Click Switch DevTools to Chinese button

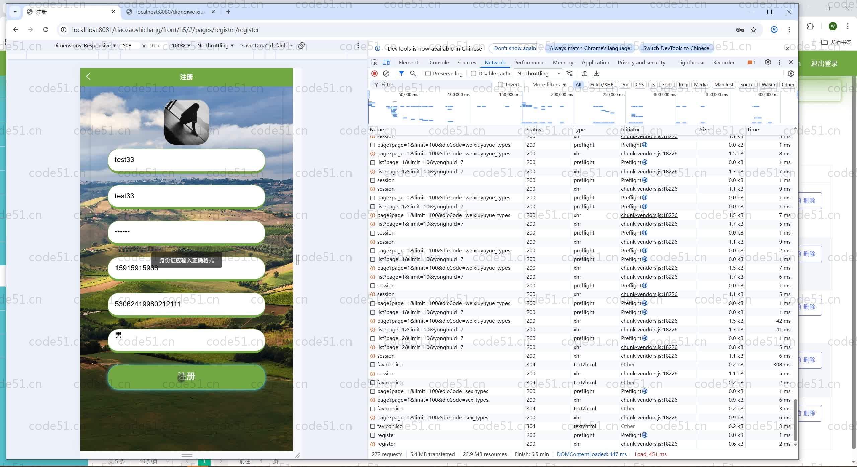pyautogui.click(x=676, y=48)
